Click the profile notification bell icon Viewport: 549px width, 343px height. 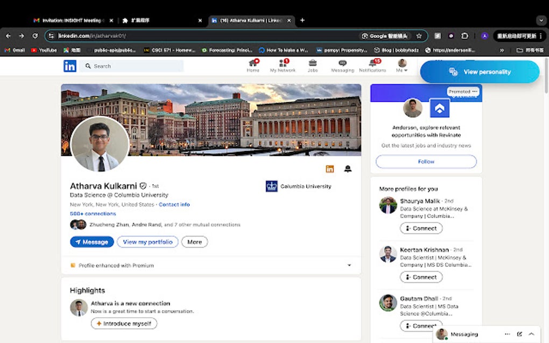[x=348, y=169]
